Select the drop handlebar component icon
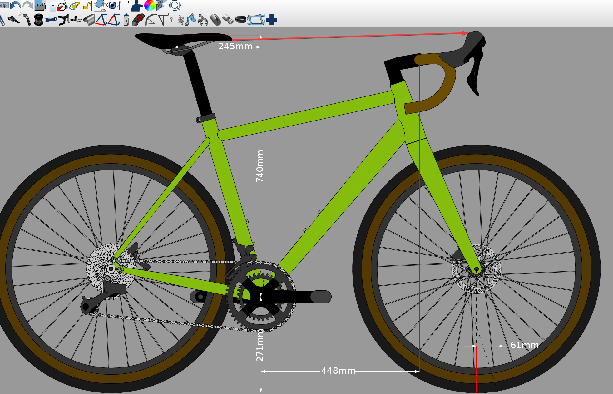This screenshot has height=394, width=613. coord(64,20)
